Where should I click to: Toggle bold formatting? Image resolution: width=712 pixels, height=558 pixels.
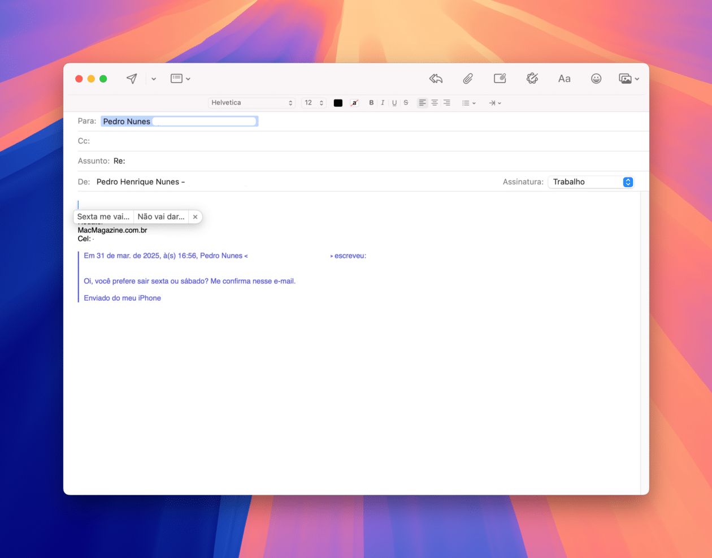click(x=371, y=103)
